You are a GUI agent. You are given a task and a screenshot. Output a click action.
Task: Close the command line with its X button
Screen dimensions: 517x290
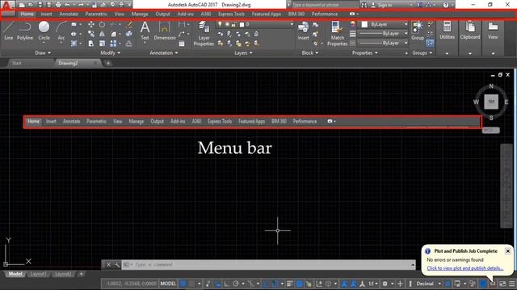click(108, 265)
